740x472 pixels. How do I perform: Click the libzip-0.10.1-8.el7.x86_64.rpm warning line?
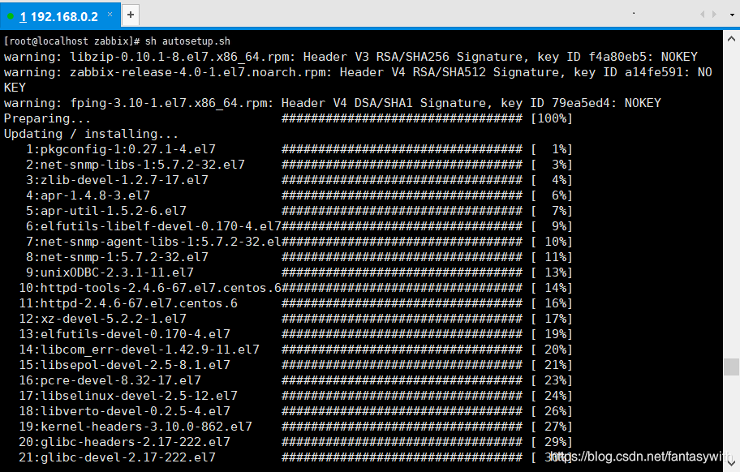coord(351,57)
